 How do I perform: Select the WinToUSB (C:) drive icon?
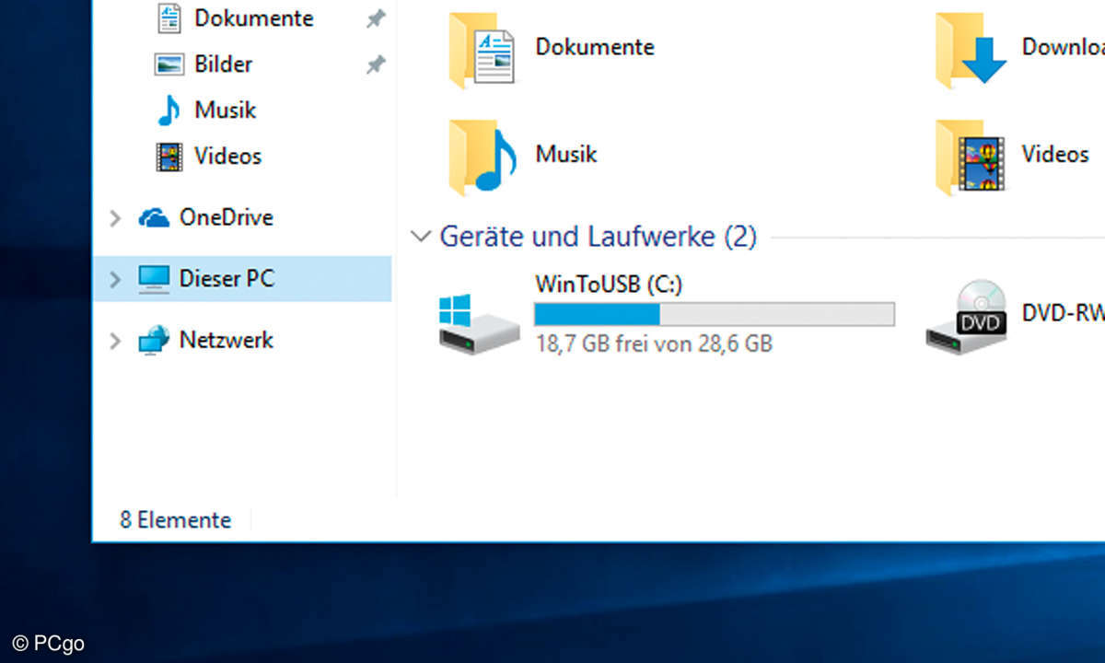pyautogui.click(x=479, y=323)
